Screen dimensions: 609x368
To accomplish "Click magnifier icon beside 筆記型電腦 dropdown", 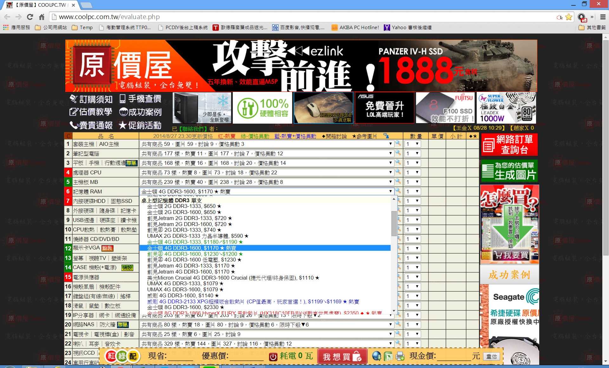I will (398, 153).
